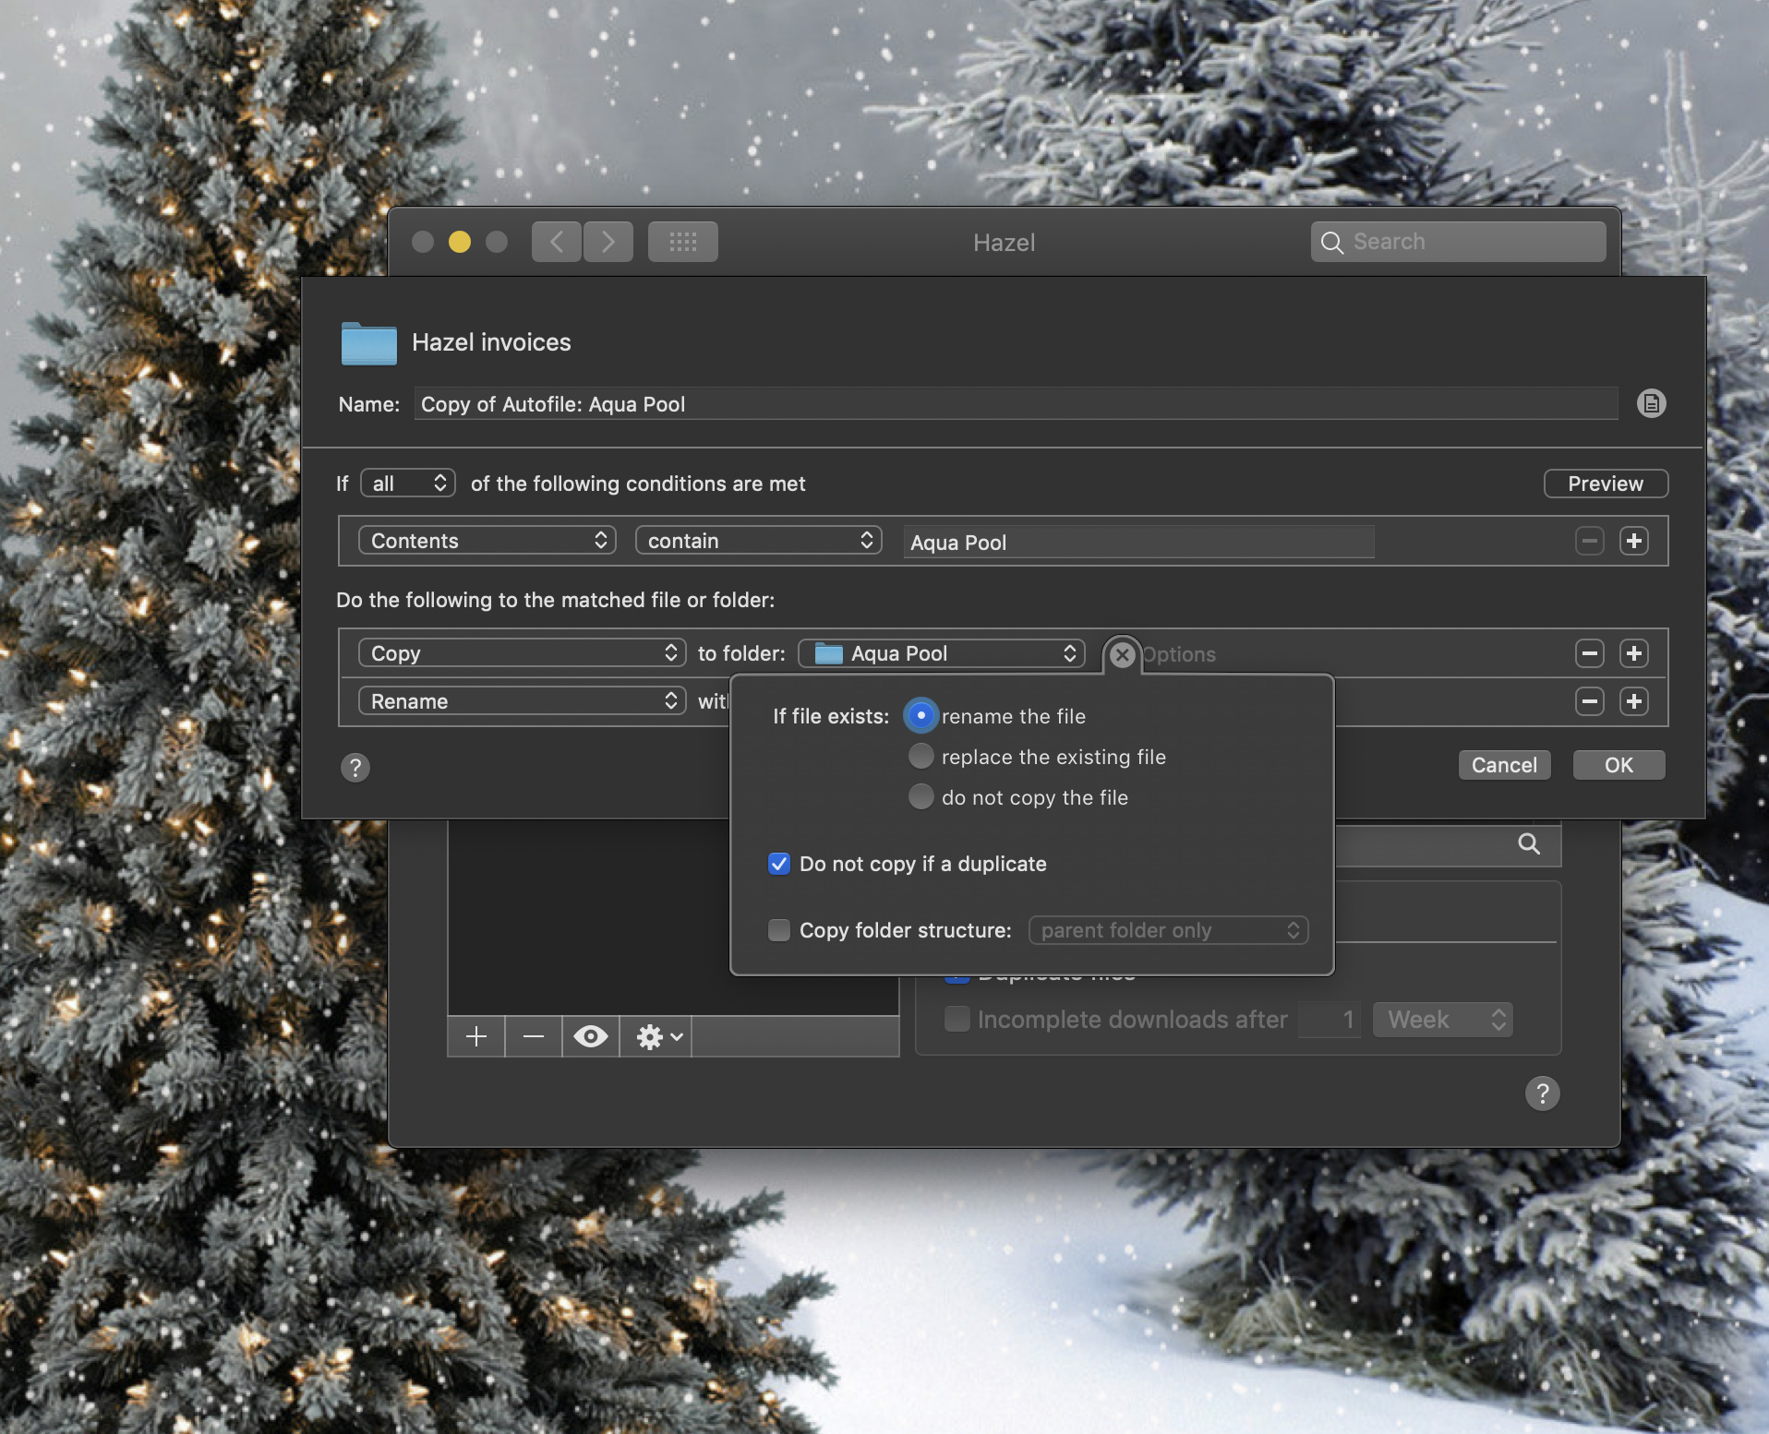Add a new condition with plus icon
This screenshot has height=1434, width=1769.
1633,541
